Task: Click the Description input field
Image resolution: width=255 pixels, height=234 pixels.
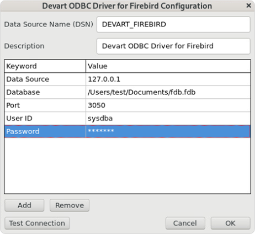Action: [x=173, y=46]
